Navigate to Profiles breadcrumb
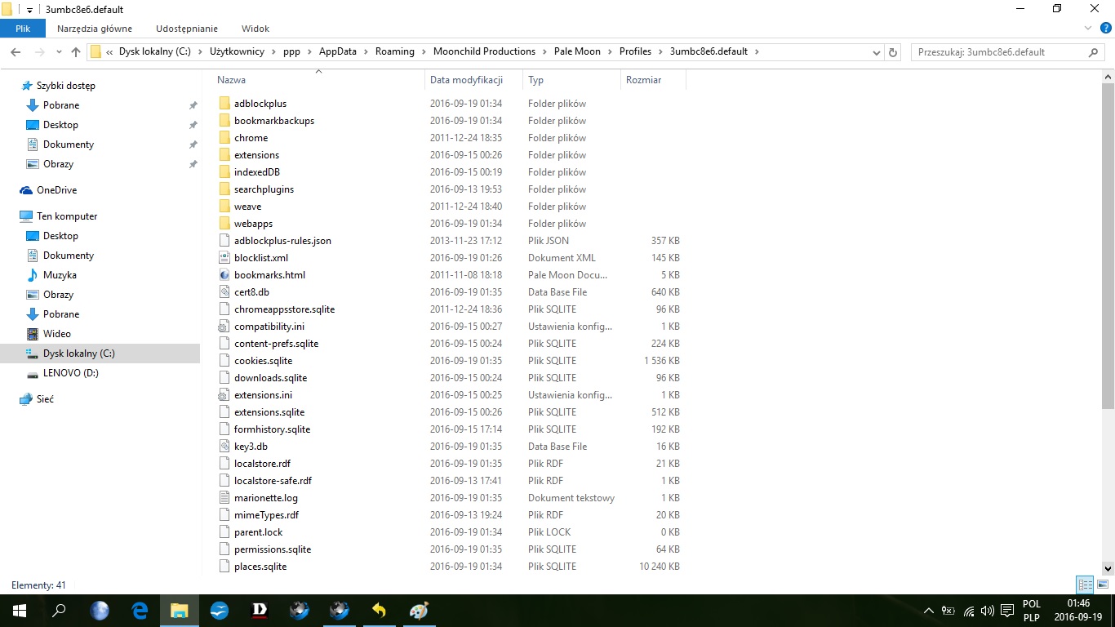This screenshot has height=627, width=1115. 635,51
